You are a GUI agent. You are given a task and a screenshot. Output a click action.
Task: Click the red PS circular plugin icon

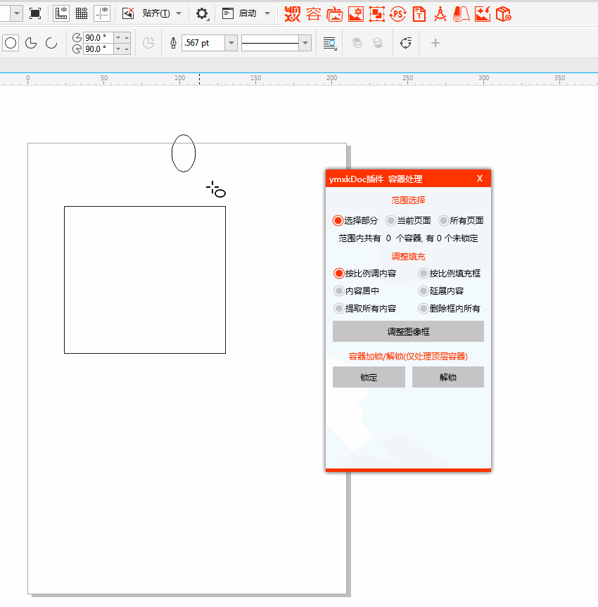[x=397, y=14]
